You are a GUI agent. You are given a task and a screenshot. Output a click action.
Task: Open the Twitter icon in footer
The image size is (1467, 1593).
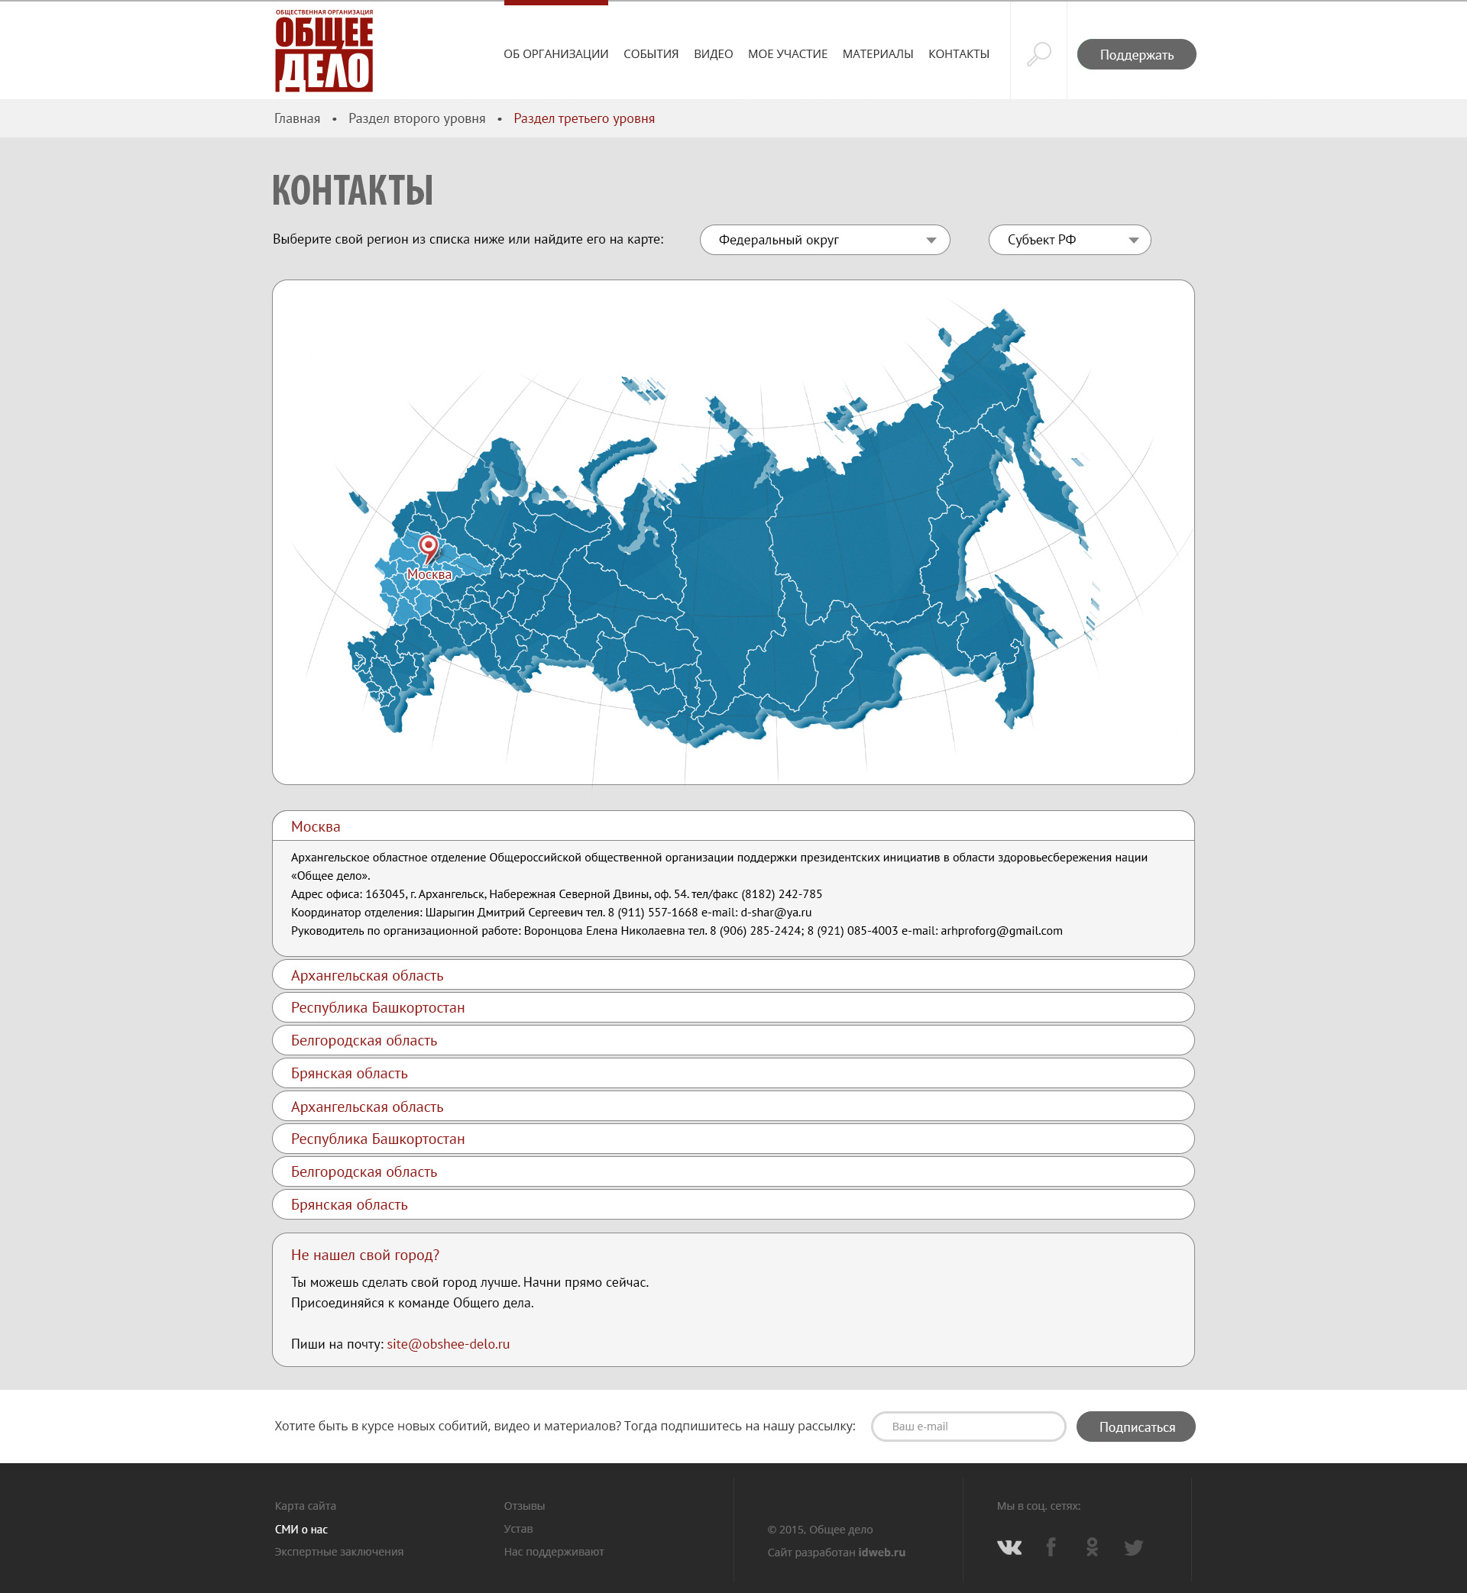(1134, 1547)
